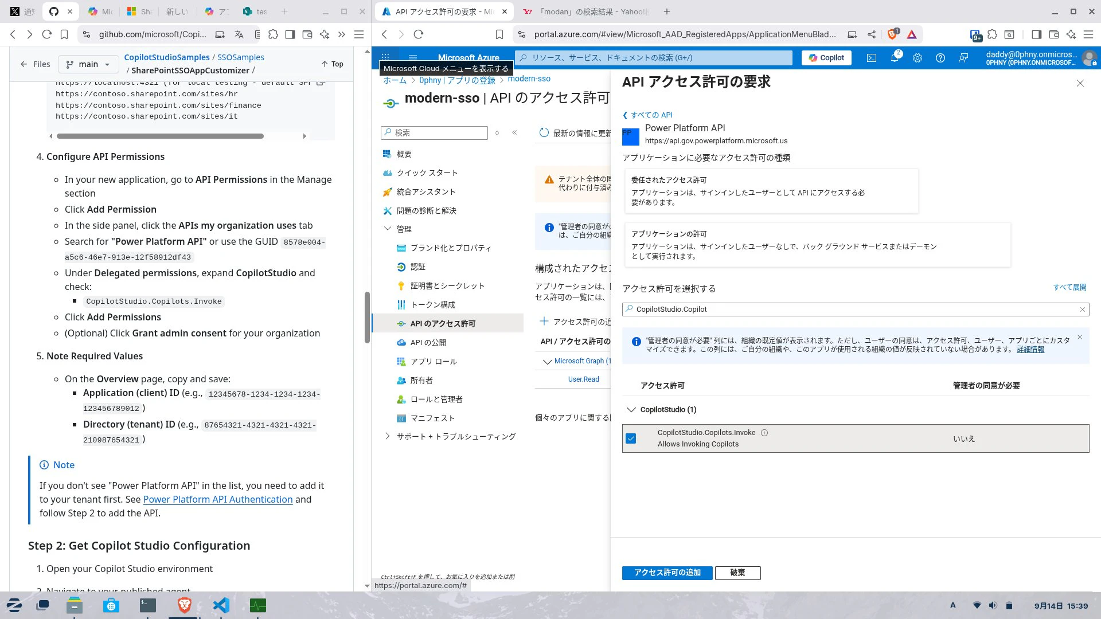Open CopilotStudioSamples repository link
1101x619 pixels.
coord(167,57)
